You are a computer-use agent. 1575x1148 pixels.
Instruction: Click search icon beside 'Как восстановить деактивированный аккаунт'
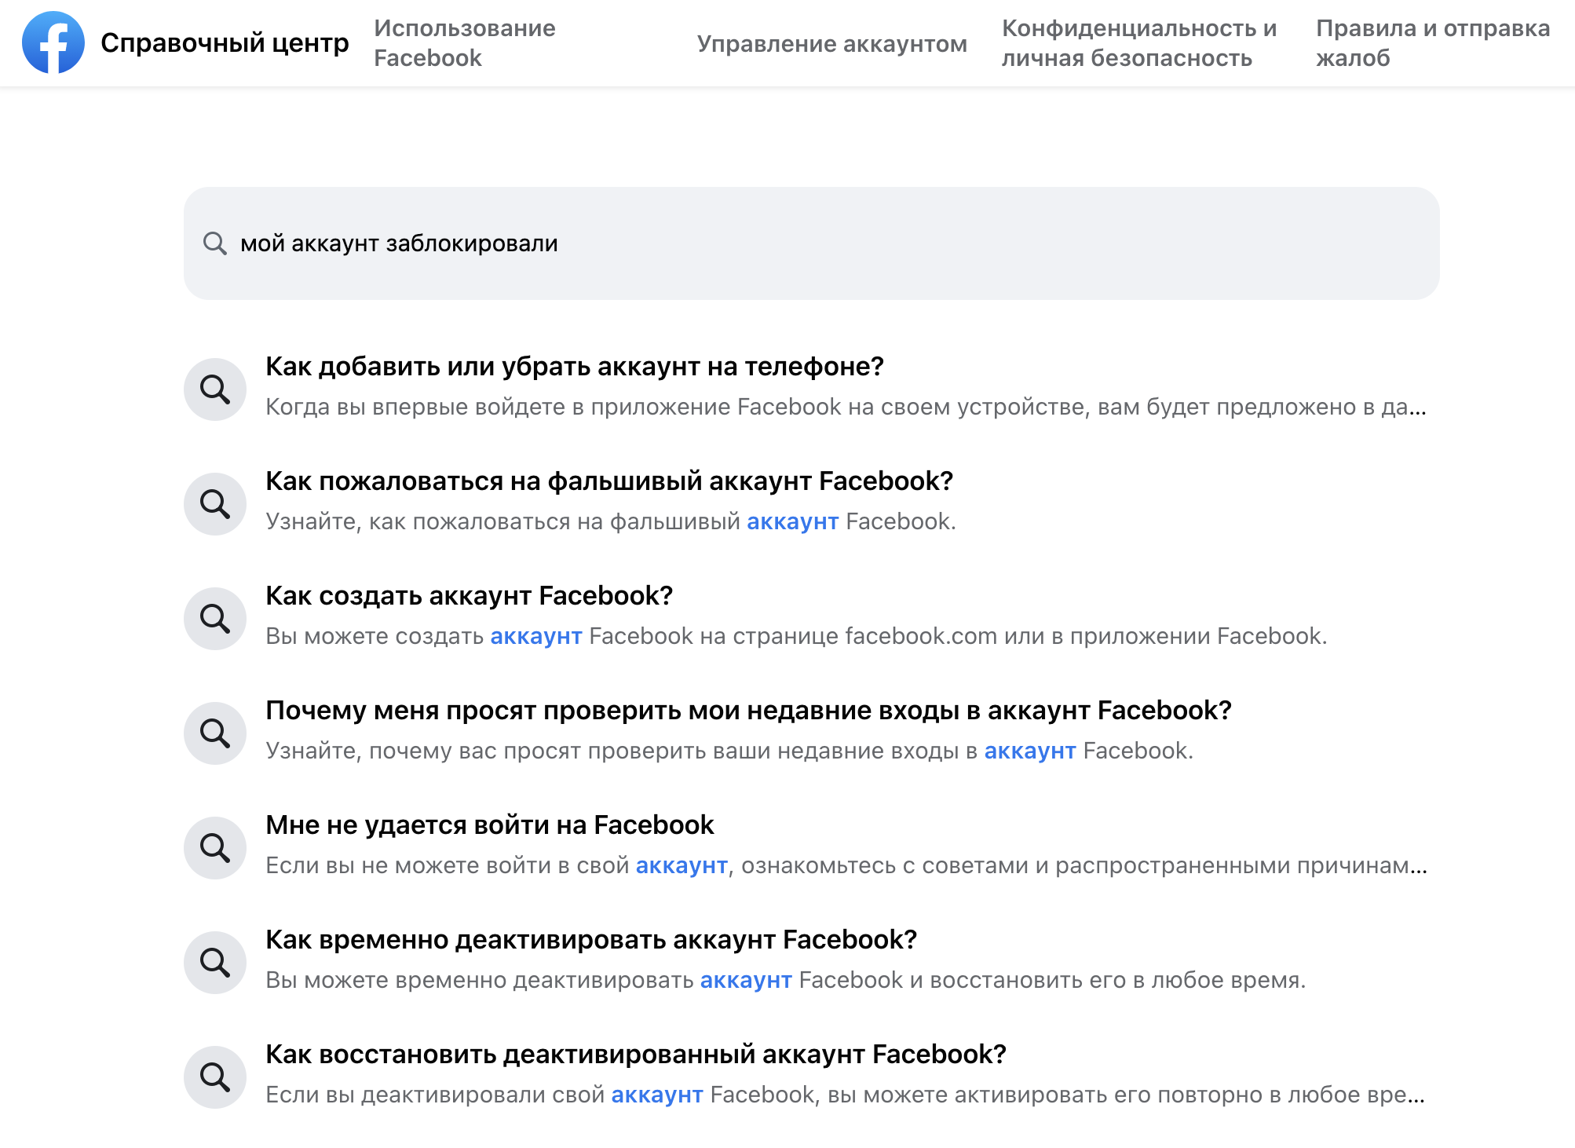point(215,1077)
